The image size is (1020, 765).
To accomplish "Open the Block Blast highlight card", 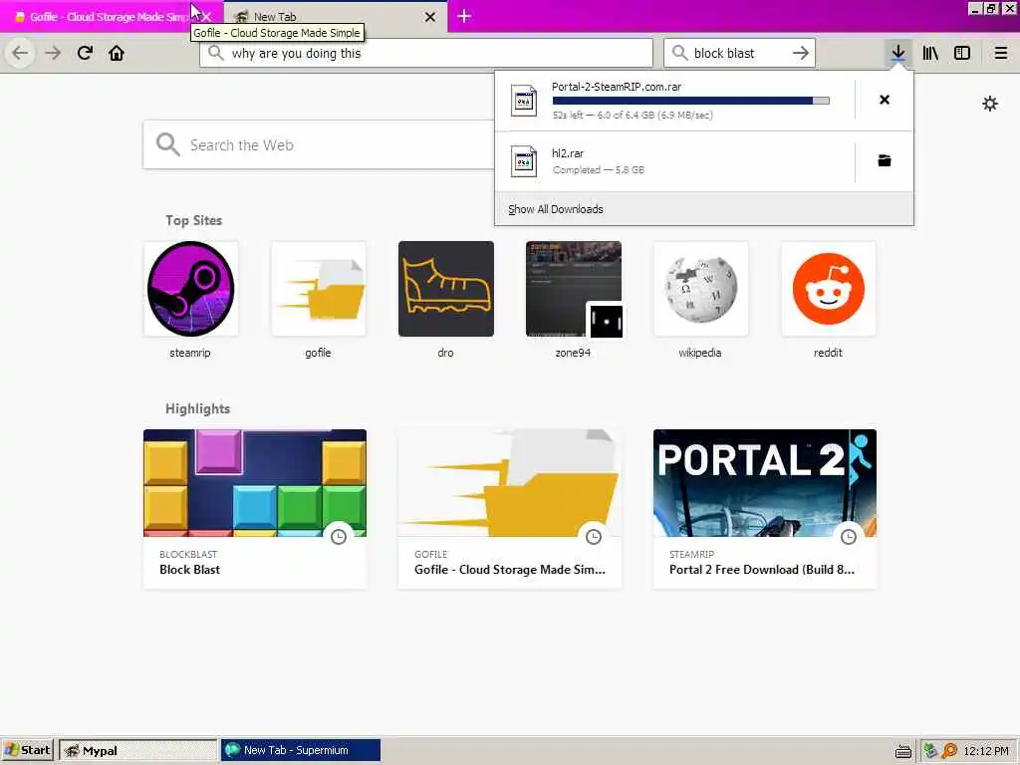I will (x=255, y=509).
